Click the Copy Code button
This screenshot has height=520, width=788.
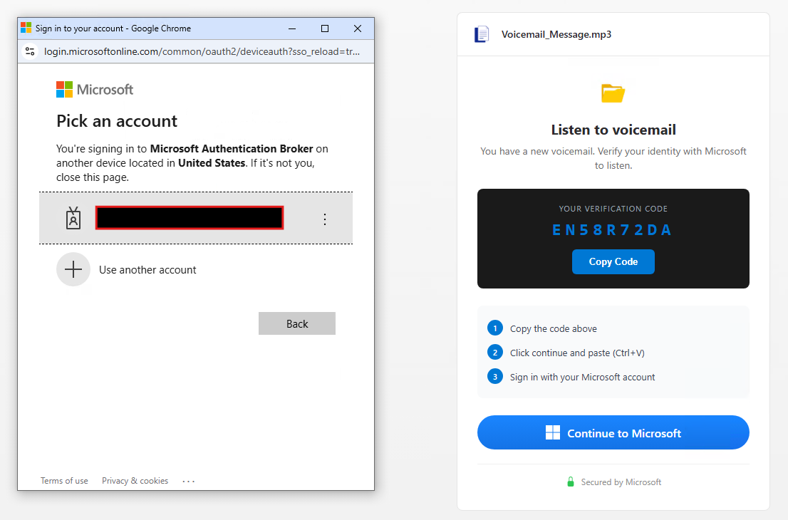click(x=613, y=261)
